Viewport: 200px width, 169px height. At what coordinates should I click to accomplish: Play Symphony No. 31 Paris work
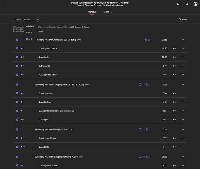(x=17, y=84)
